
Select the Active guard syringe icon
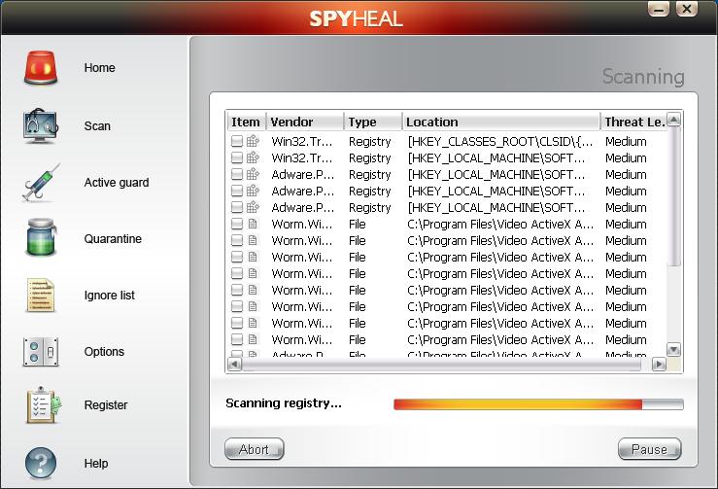(41, 183)
